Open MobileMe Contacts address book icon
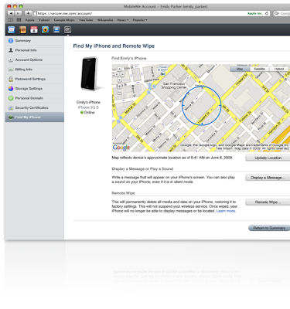 22,30
